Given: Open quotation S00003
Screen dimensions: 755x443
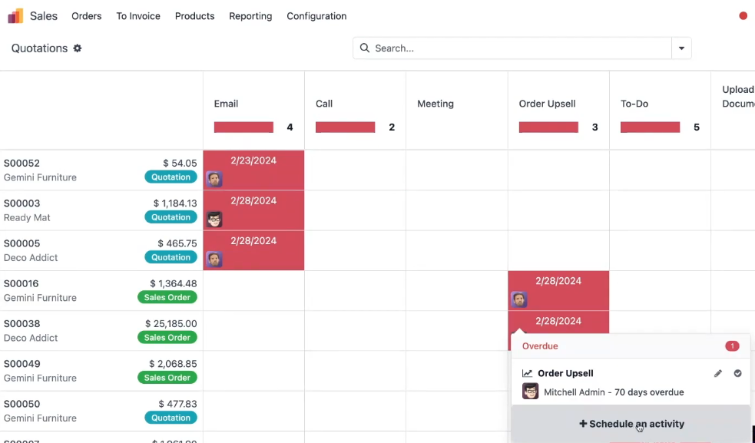Looking at the screenshot, I should tap(22, 203).
